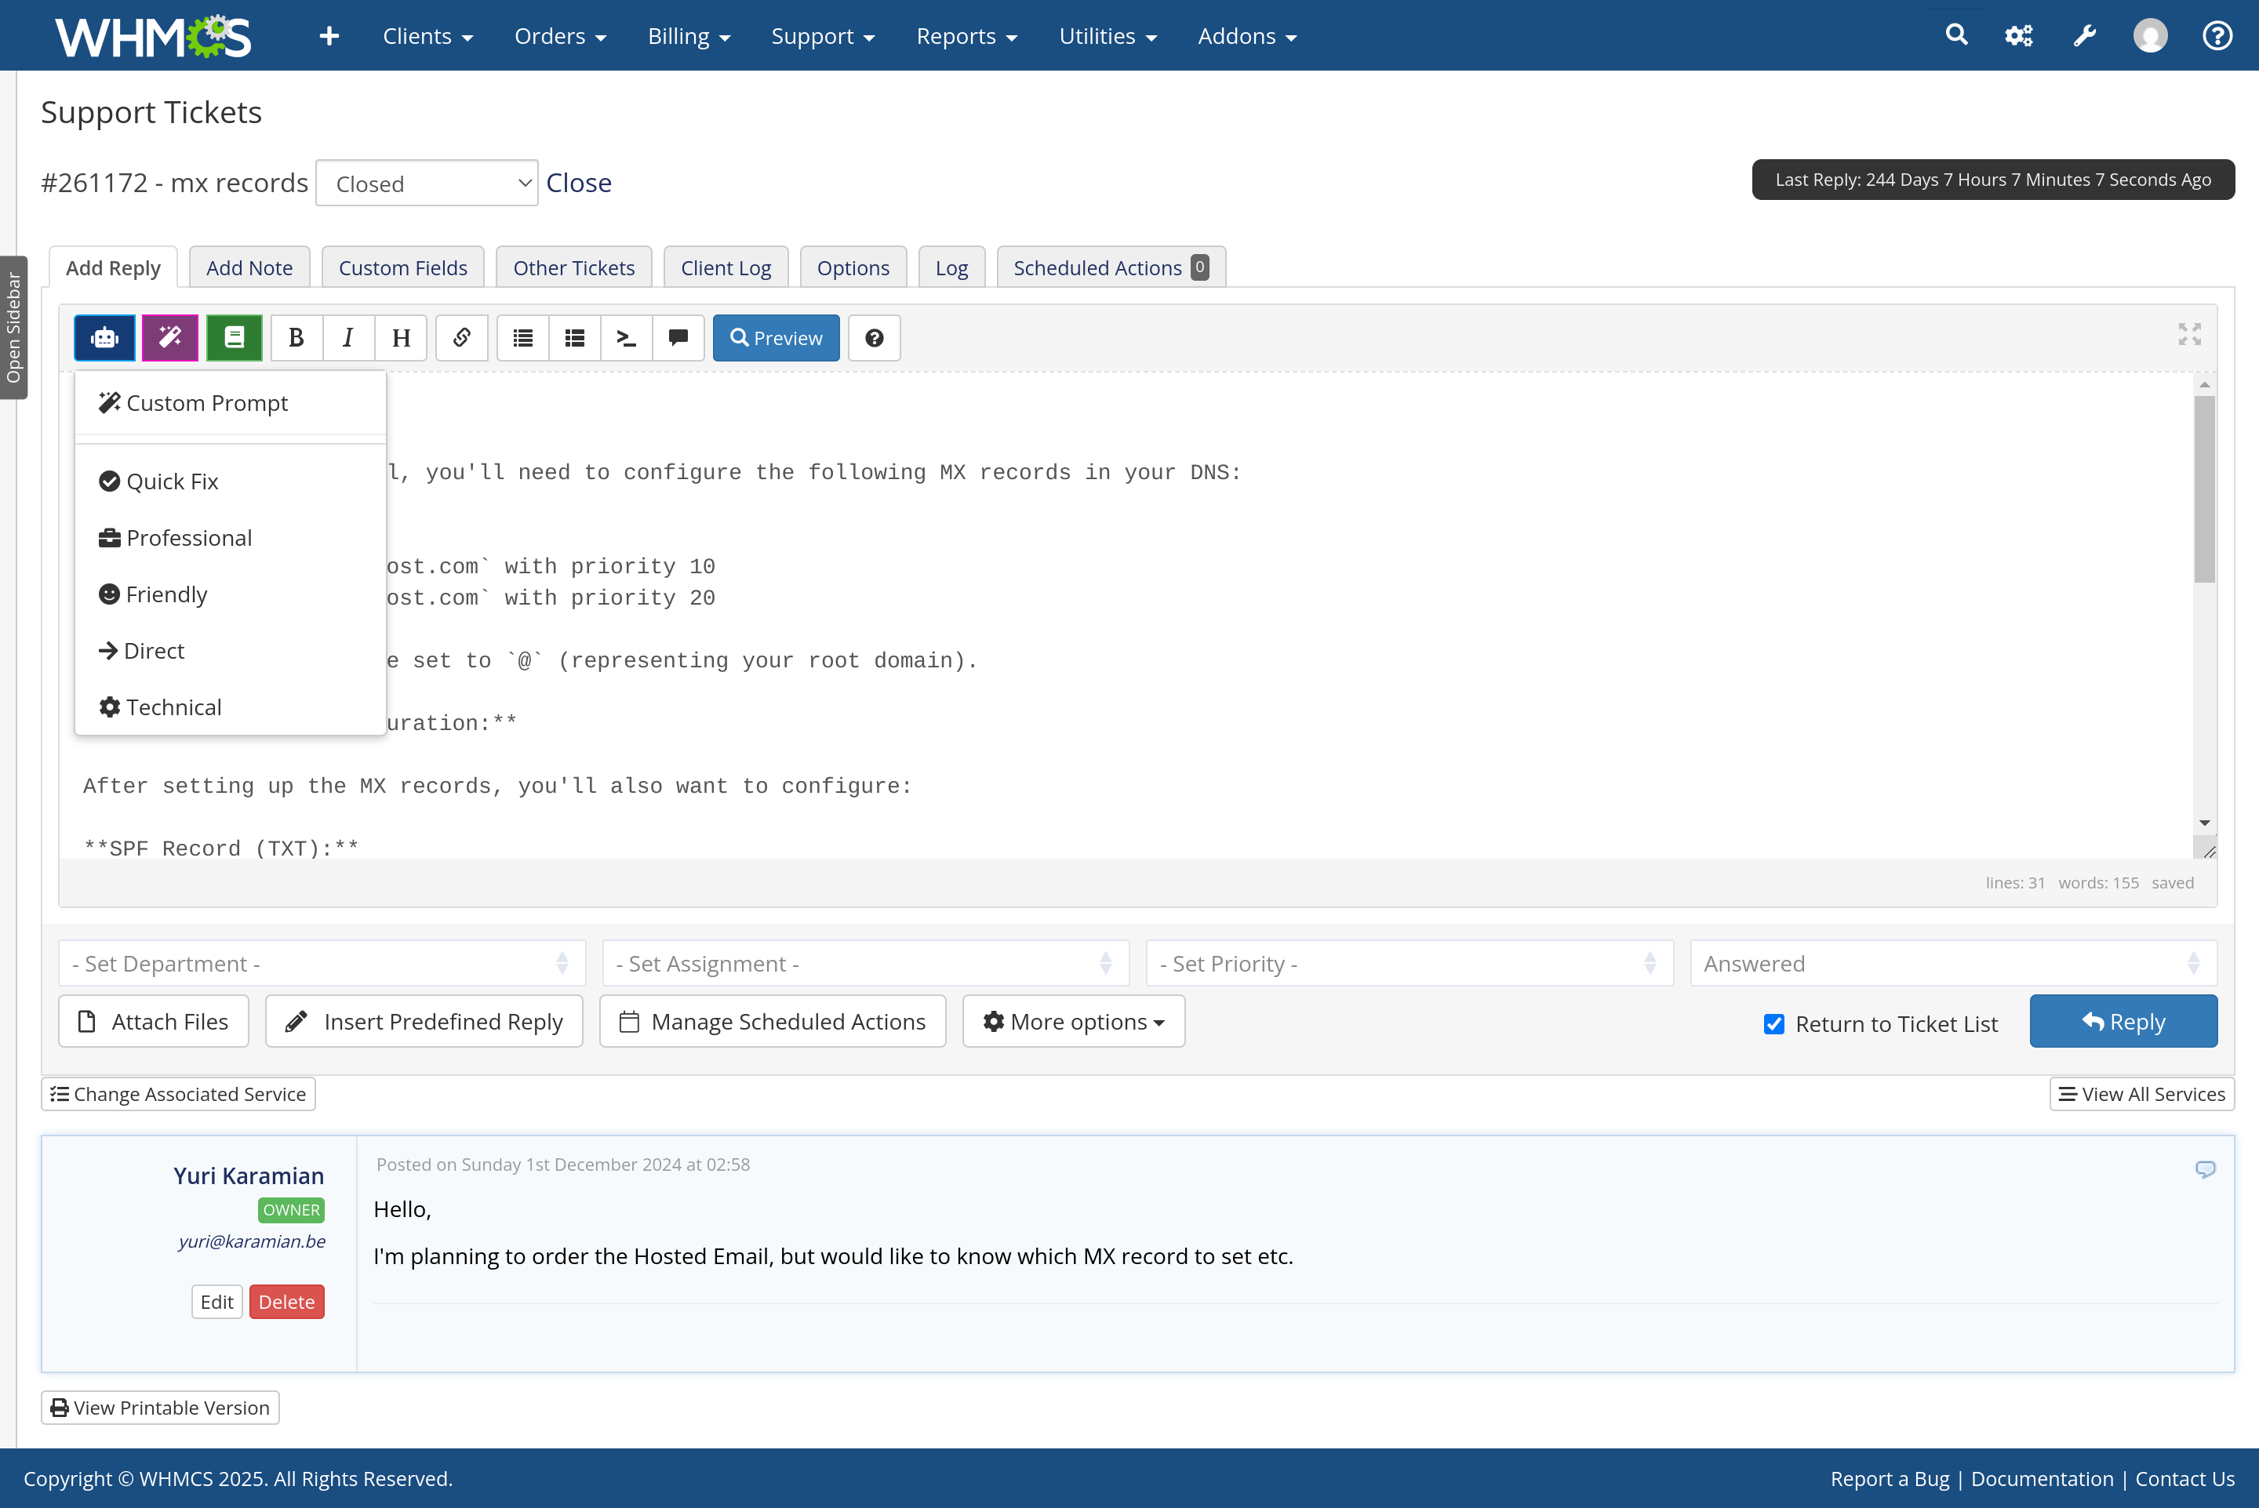Viewport: 2259px width, 1508px height.
Task: Insert a blockquote with the speech-bubble icon
Action: pyautogui.click(x=678, y=337)
